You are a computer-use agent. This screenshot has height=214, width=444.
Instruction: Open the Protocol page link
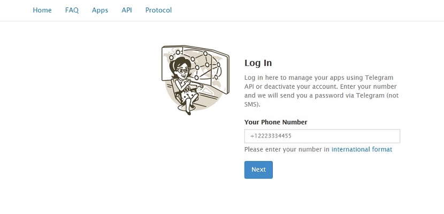coord(158,10)
